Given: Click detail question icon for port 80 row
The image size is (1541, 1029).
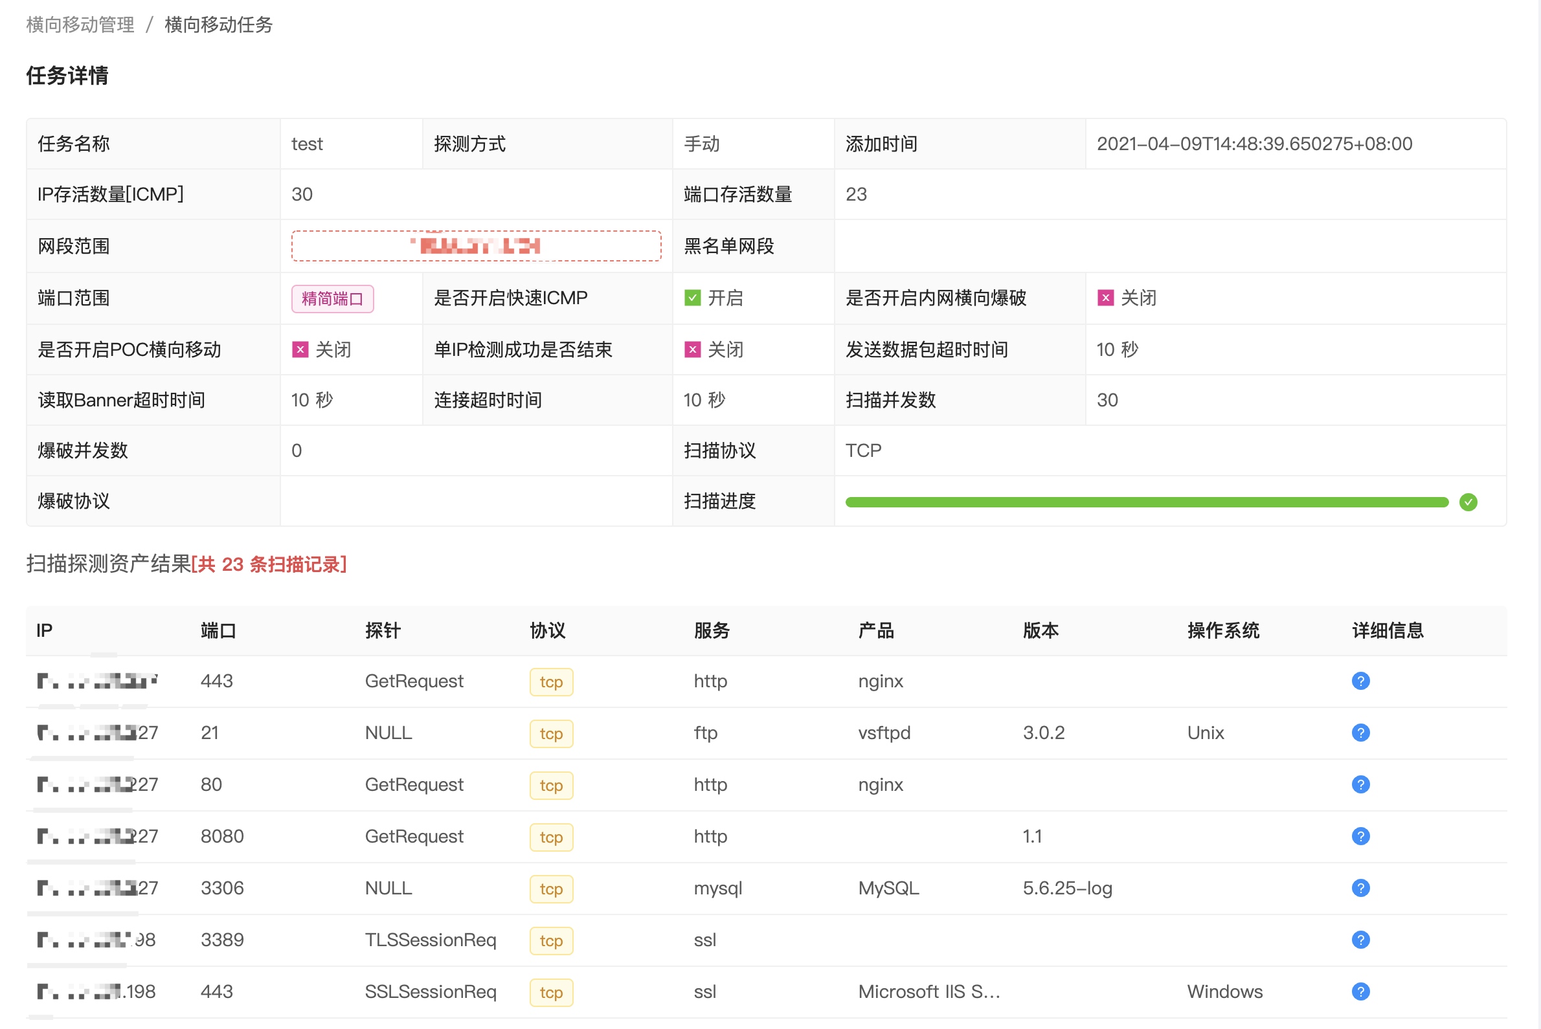Looking at the screenshot, I should pyautogui.click(x=1360, y=784).
